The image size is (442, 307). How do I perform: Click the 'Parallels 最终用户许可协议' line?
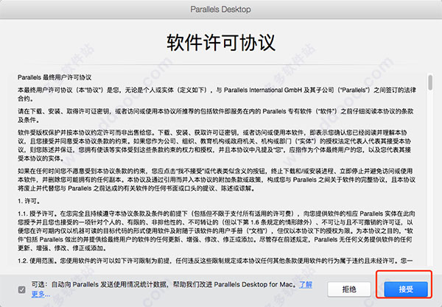pos(55,77)
